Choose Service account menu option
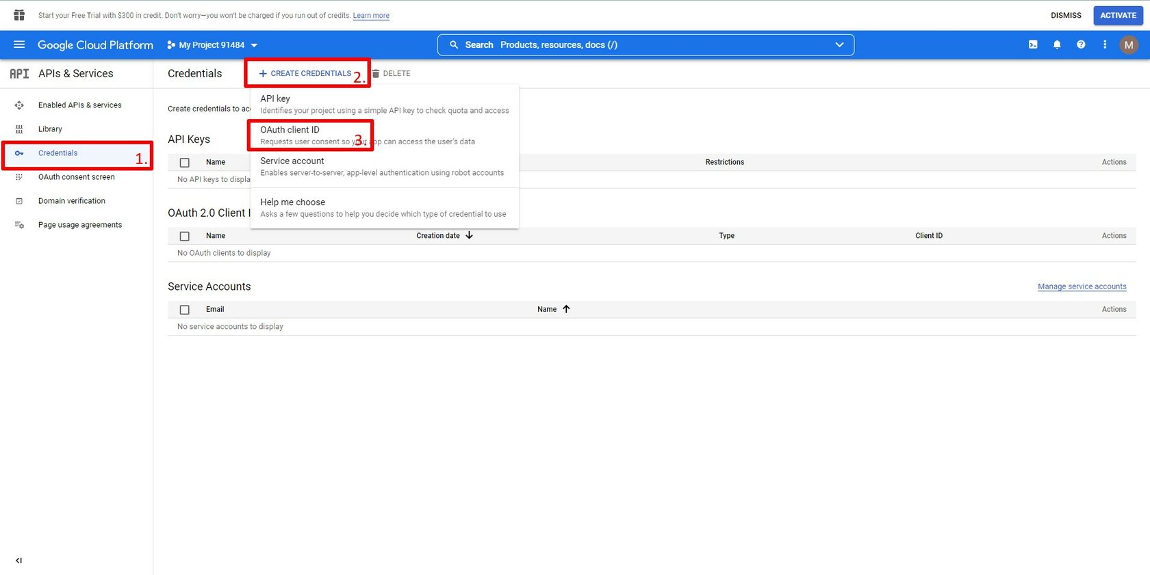 [x=385, y=167]
